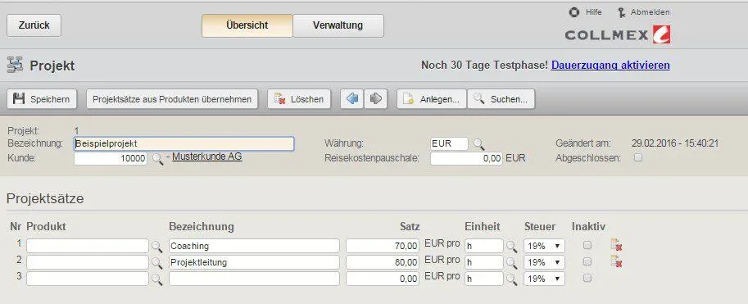The image size is (748, 304).
Task: Open the Suchen... search button
Action: [x=501, y=99]
